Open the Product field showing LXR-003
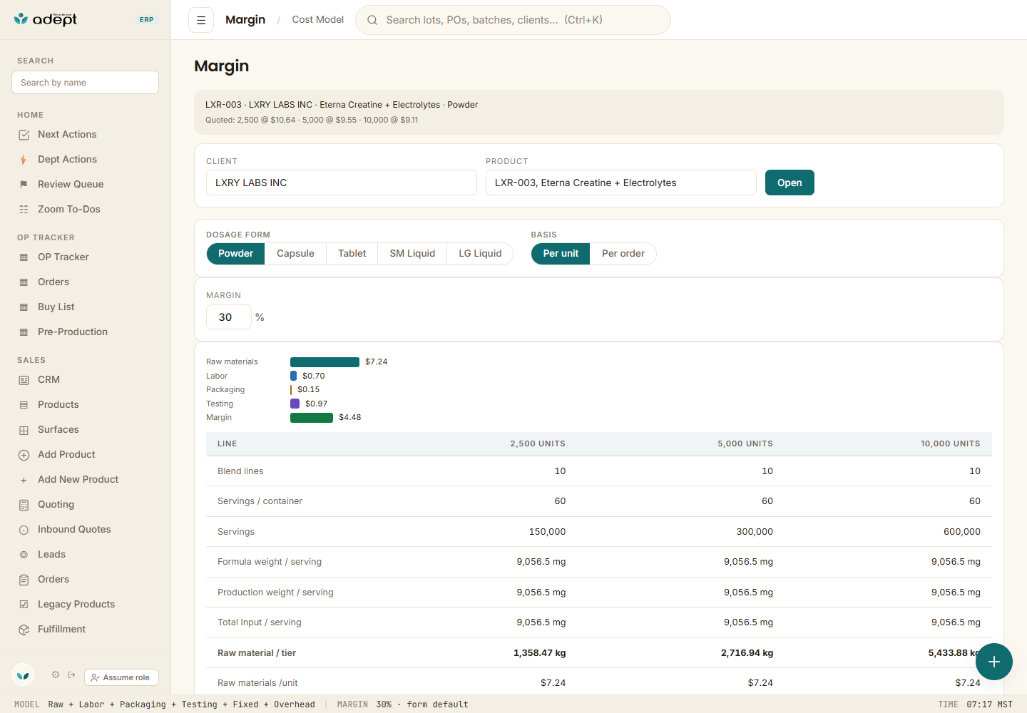 (621, 183)
